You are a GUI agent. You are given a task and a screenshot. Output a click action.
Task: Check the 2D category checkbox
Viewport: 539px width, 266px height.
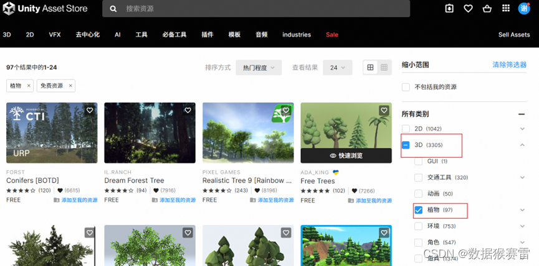pyautogui.click(x=406, y=129)
